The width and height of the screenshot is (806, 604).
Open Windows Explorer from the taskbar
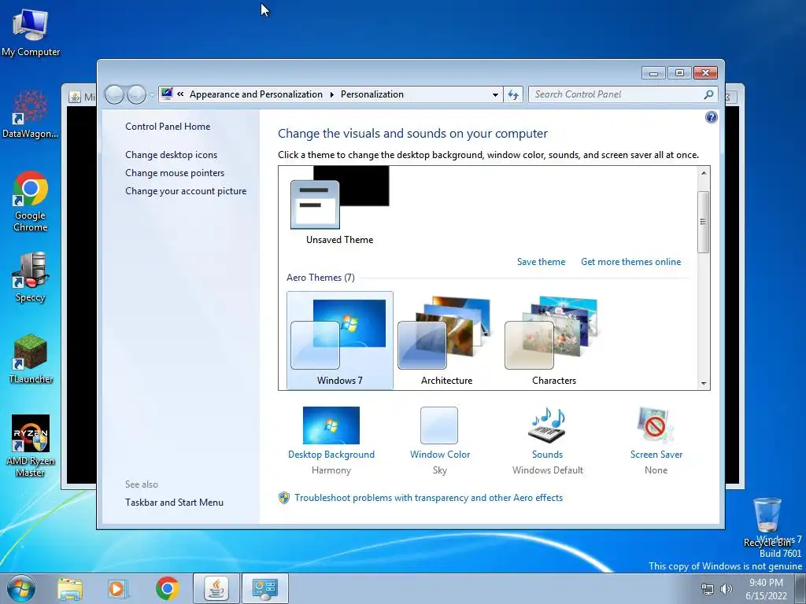pos(70,589)
